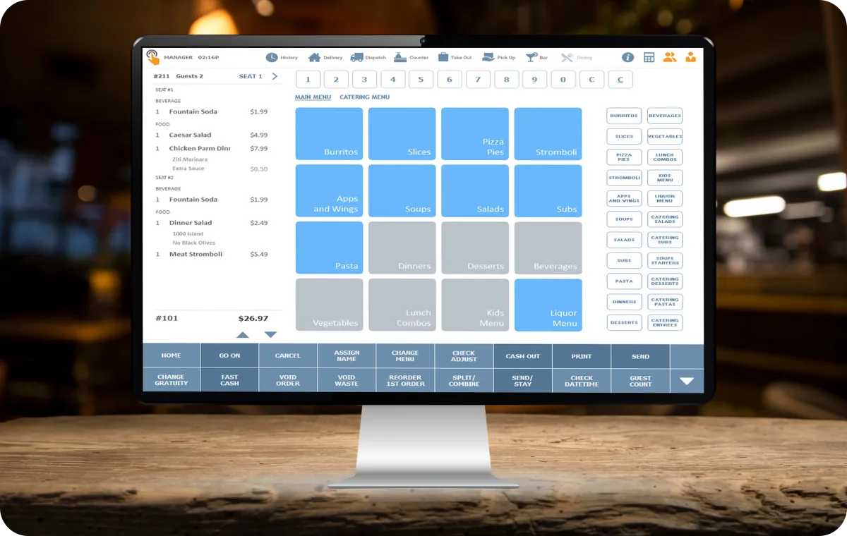Select the Pick Up hand icon

pyautogui.click(x=488, y=57)
